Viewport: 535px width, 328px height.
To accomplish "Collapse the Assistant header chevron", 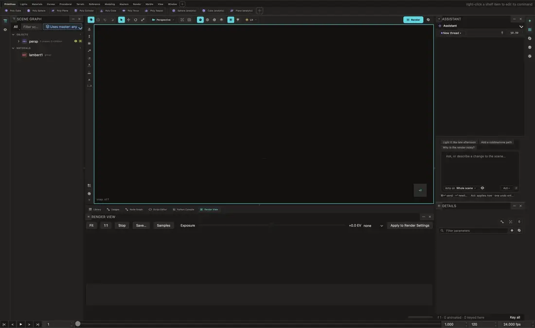I will (521, 26).
